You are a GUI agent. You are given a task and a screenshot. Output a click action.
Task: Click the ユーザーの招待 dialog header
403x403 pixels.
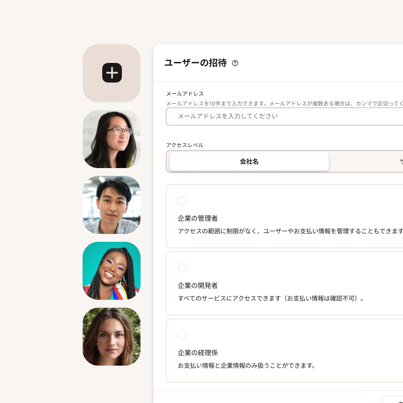(197, 63)
